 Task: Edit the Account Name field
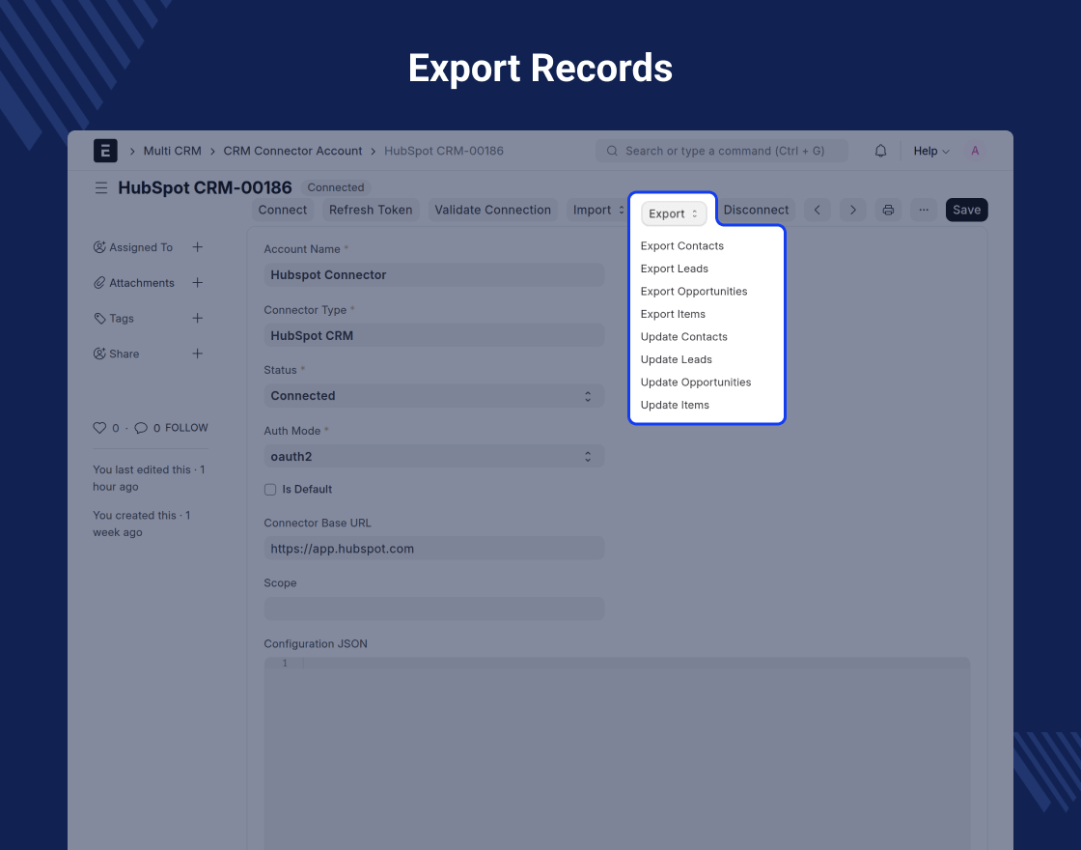(434, 274)
